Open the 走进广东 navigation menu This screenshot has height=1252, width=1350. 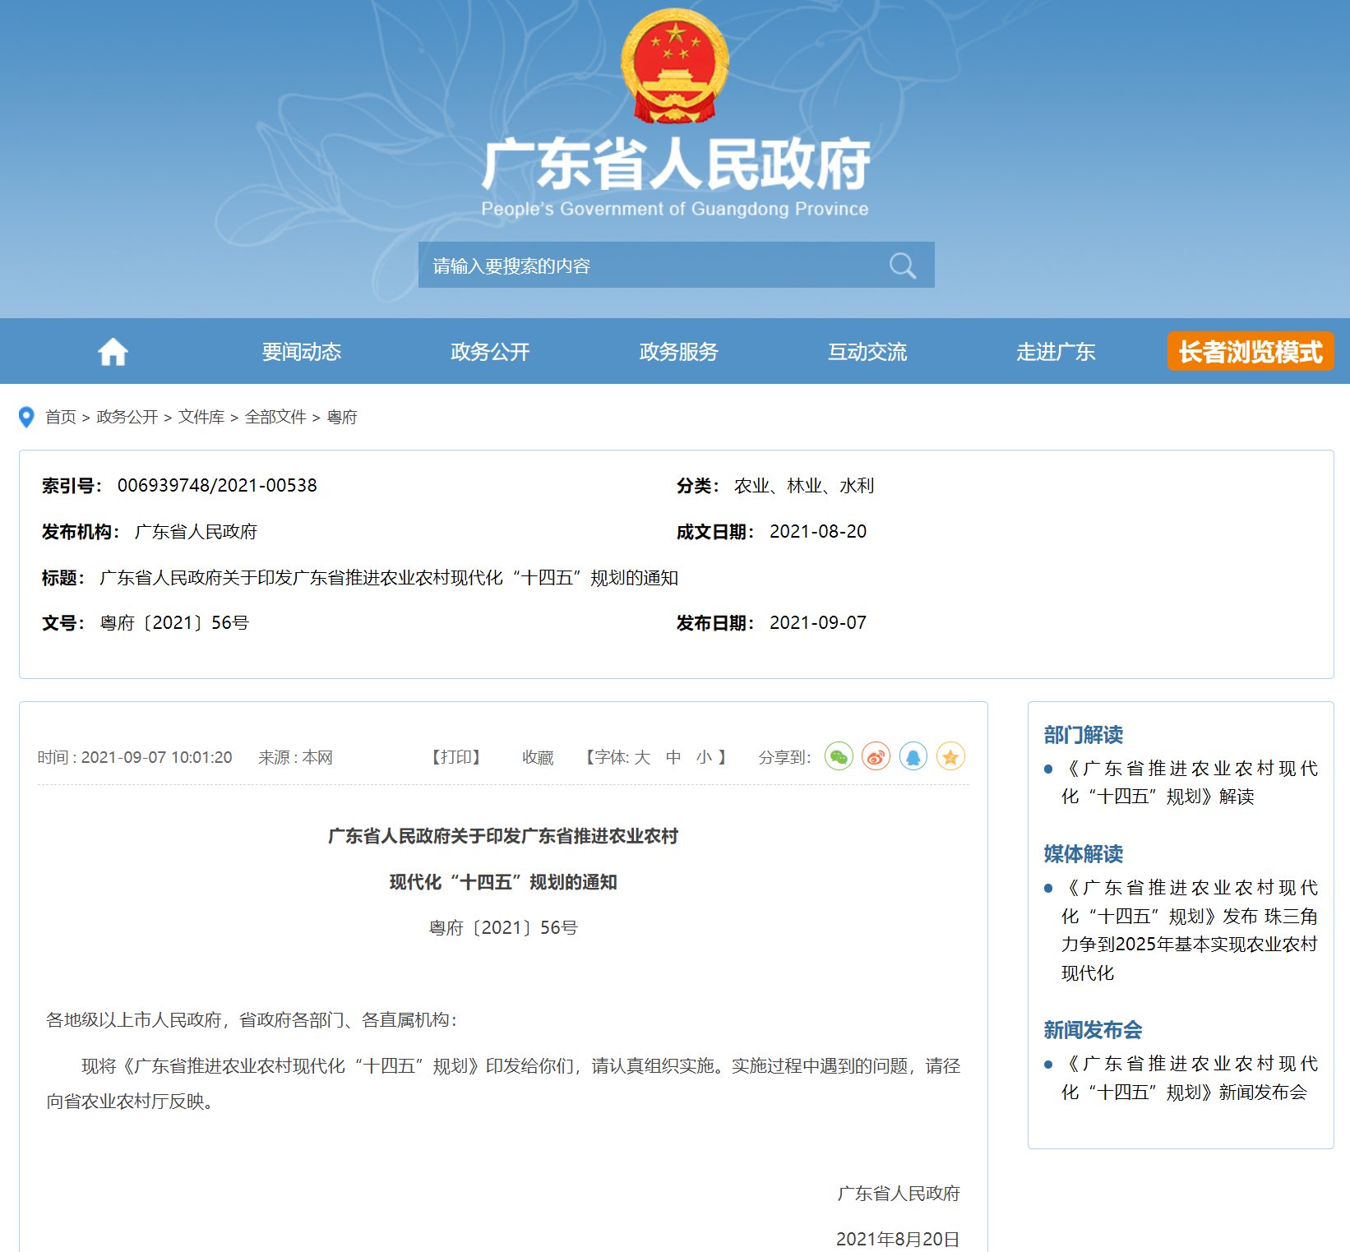point(1056,352)
